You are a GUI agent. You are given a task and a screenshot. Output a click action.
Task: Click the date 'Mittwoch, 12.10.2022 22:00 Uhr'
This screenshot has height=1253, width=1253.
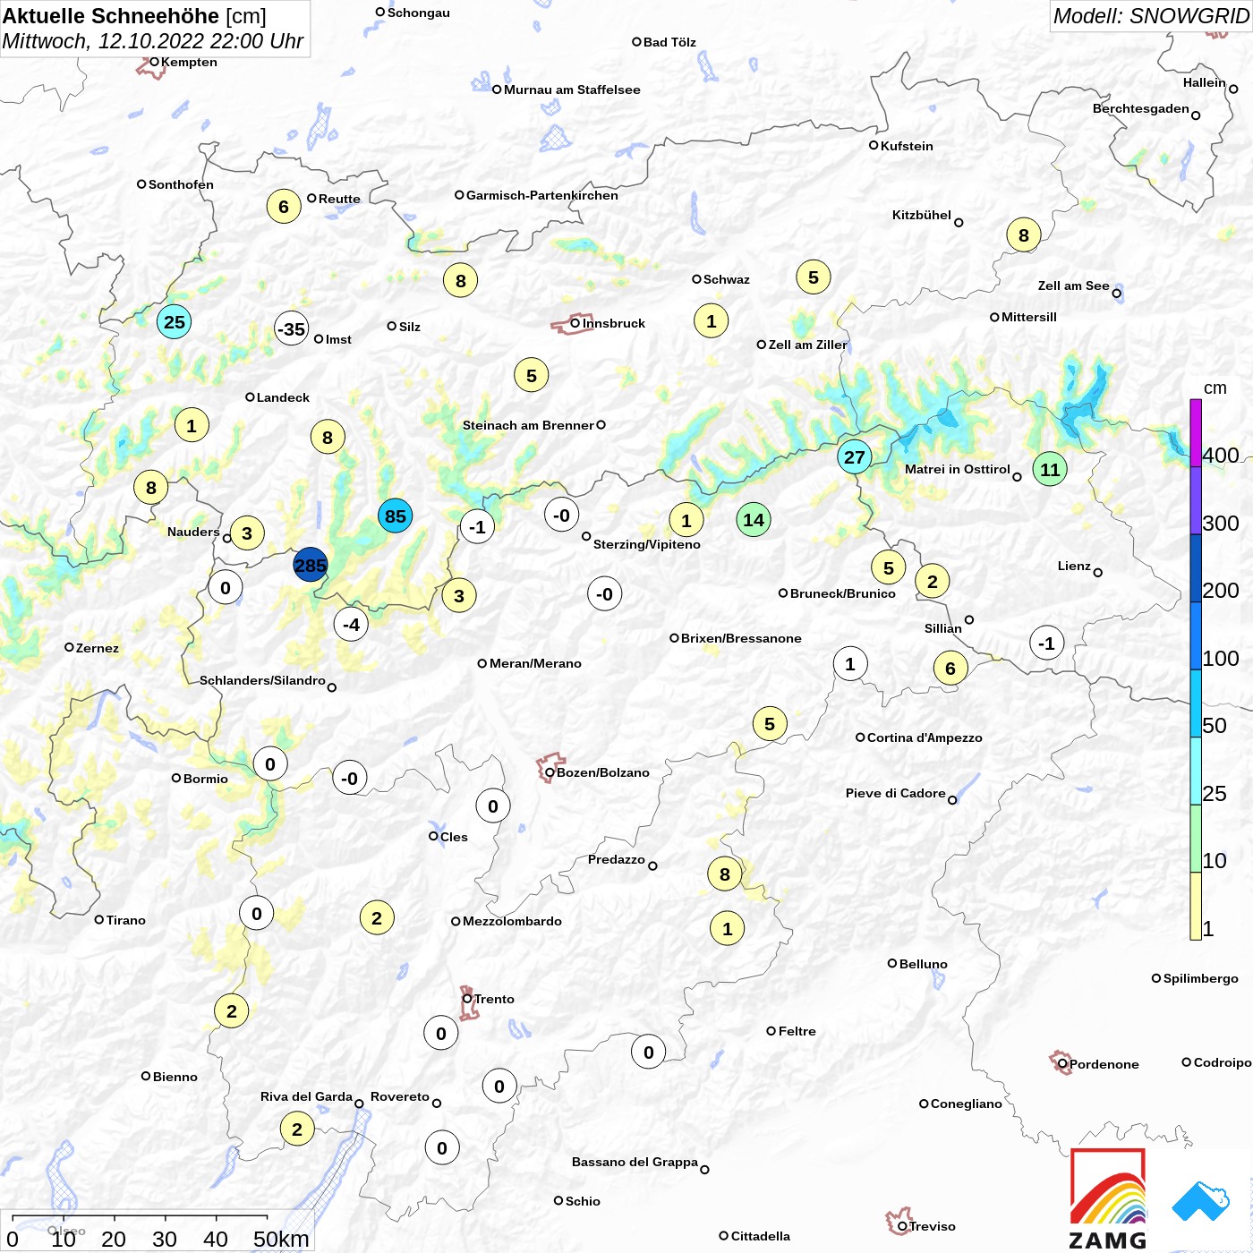pos(153,41)
